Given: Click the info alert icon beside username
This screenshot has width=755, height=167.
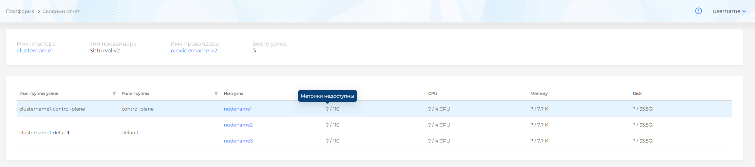Looking at the screenshot, I should coord(698,11).
